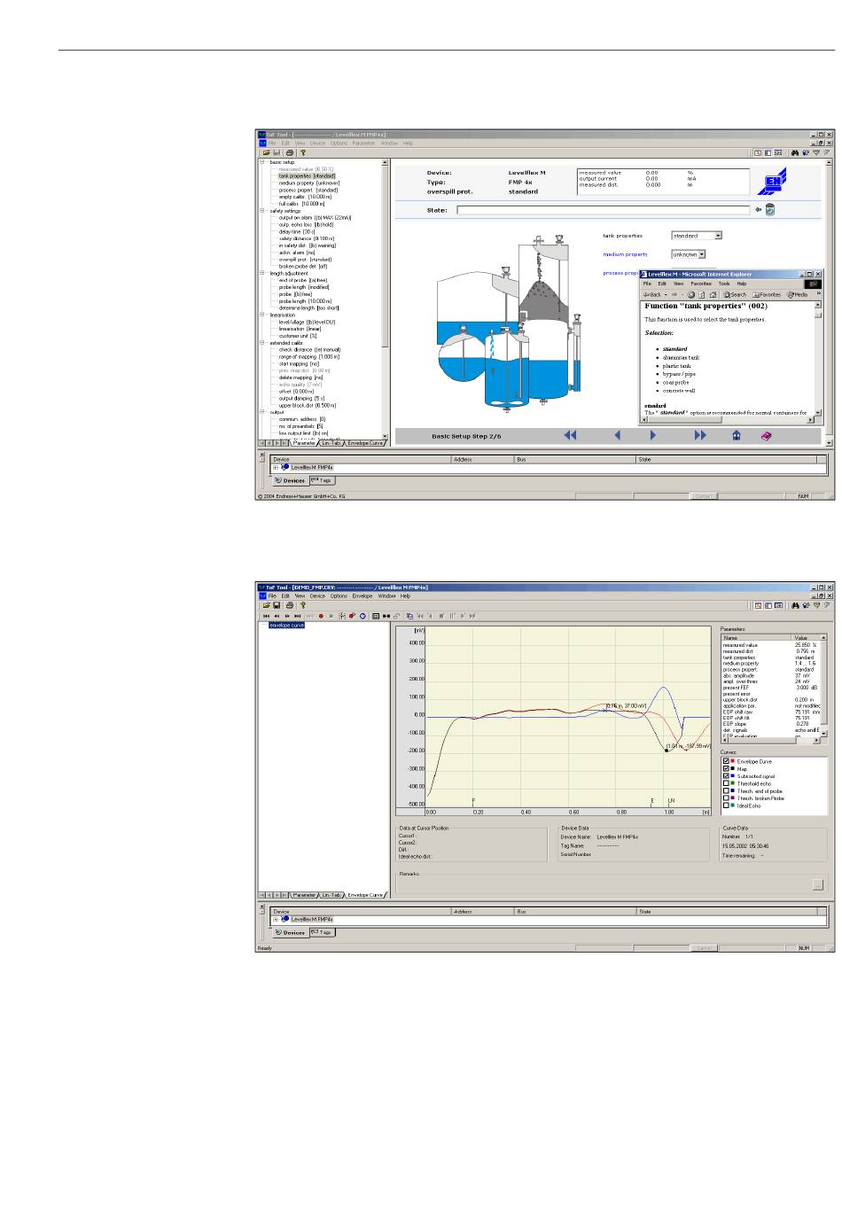Click Back in the Internet Explorer help window
842x1214 pixels.
pyautogui.click(x=652, y=294)
